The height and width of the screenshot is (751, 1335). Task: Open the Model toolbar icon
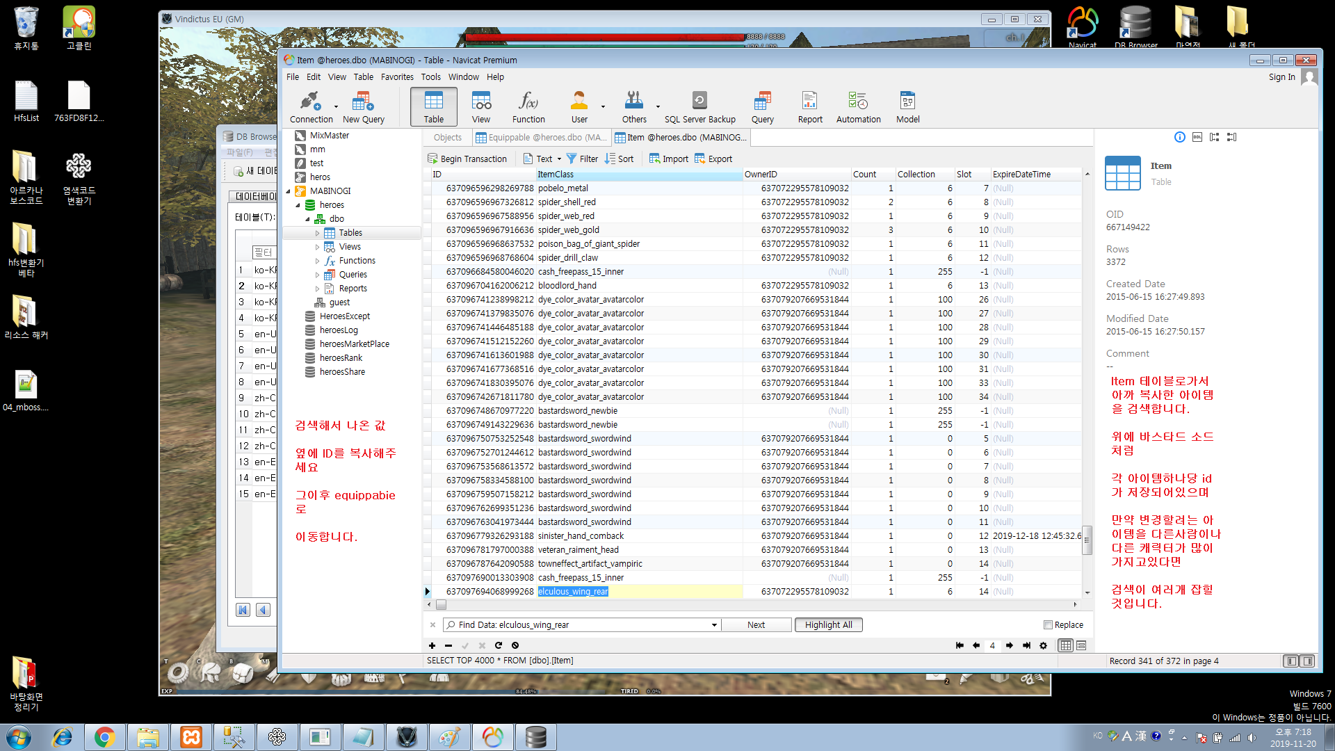coord(907,106)
